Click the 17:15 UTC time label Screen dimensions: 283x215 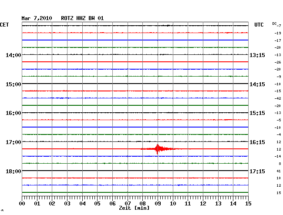(257, 171)
